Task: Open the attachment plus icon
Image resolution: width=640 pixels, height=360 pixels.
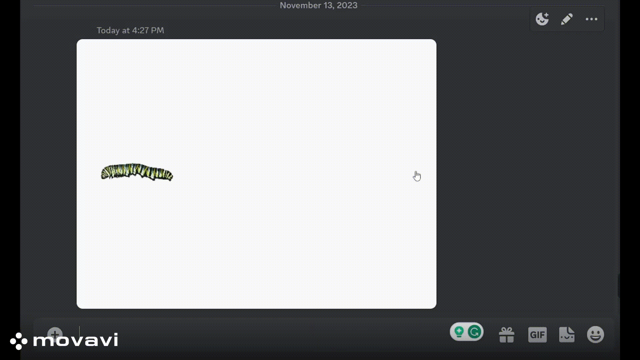Action: pyautogui.click(x=55, y=333)
